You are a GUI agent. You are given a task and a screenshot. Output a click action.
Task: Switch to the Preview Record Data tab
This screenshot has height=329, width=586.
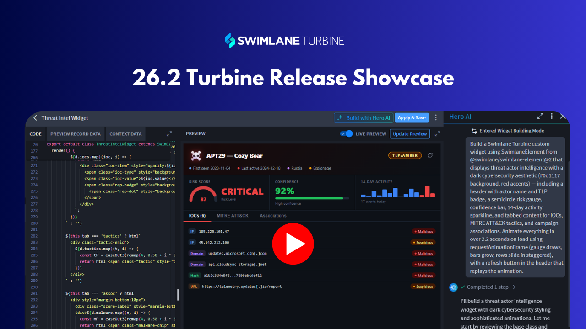[x=76, y=134]
